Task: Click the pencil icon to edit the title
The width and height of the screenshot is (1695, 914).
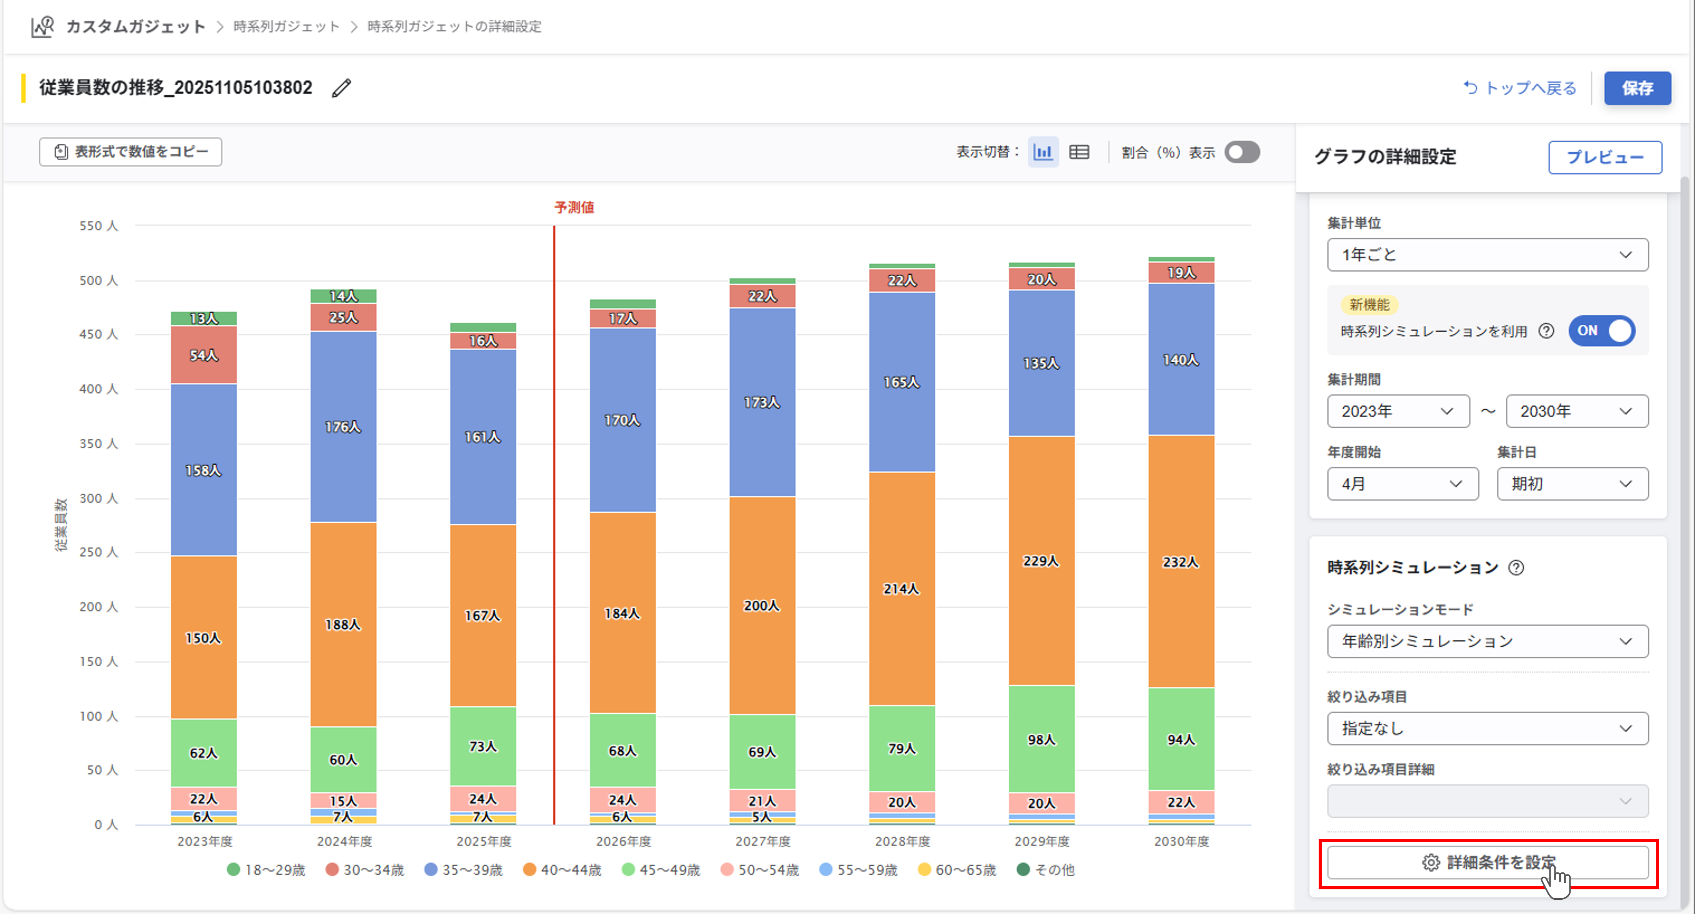Action: (341, 88)
